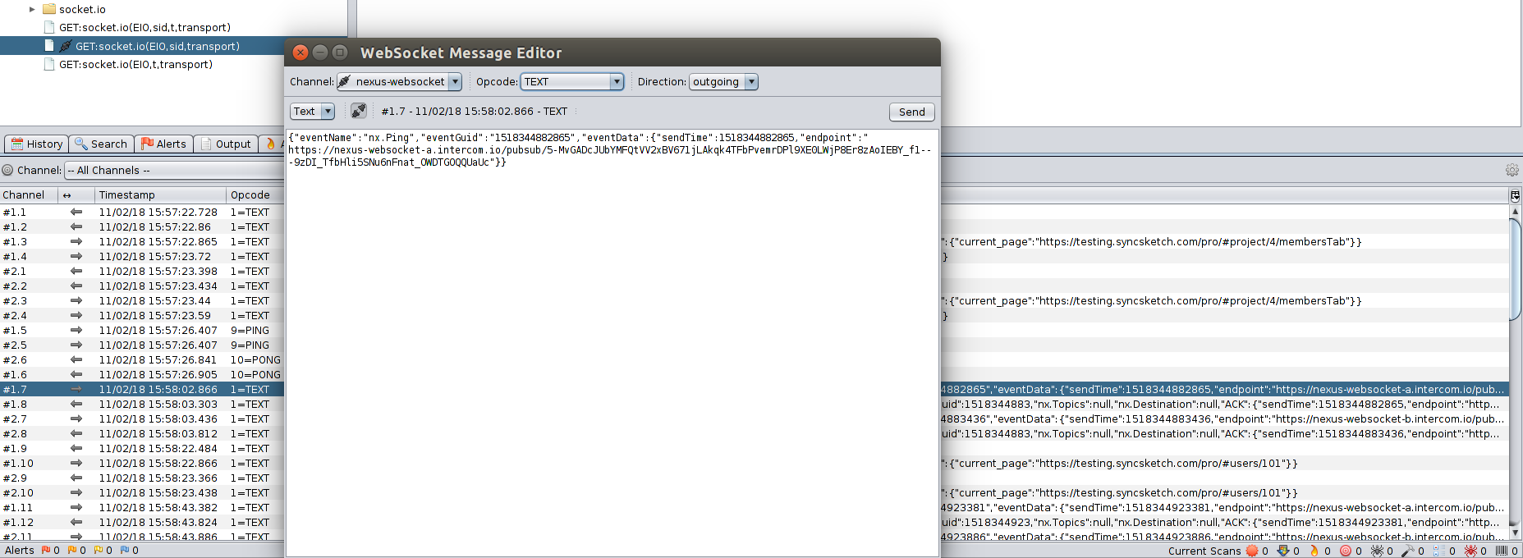Click the barcode scan status icon
Screen dimensions: 1523x558
1502,551
